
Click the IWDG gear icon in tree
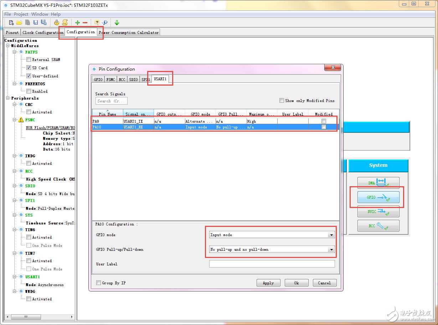click(x=21, y=156)
